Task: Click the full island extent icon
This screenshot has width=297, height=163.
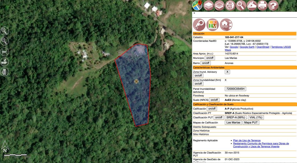Action: [4, 51]
